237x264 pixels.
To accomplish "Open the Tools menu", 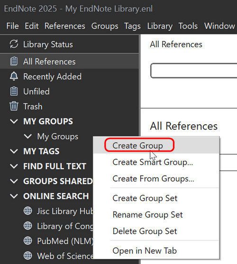I will coord(188,26).
